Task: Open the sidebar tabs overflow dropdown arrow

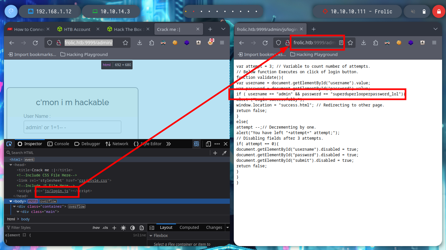Action: pos(228,228)
